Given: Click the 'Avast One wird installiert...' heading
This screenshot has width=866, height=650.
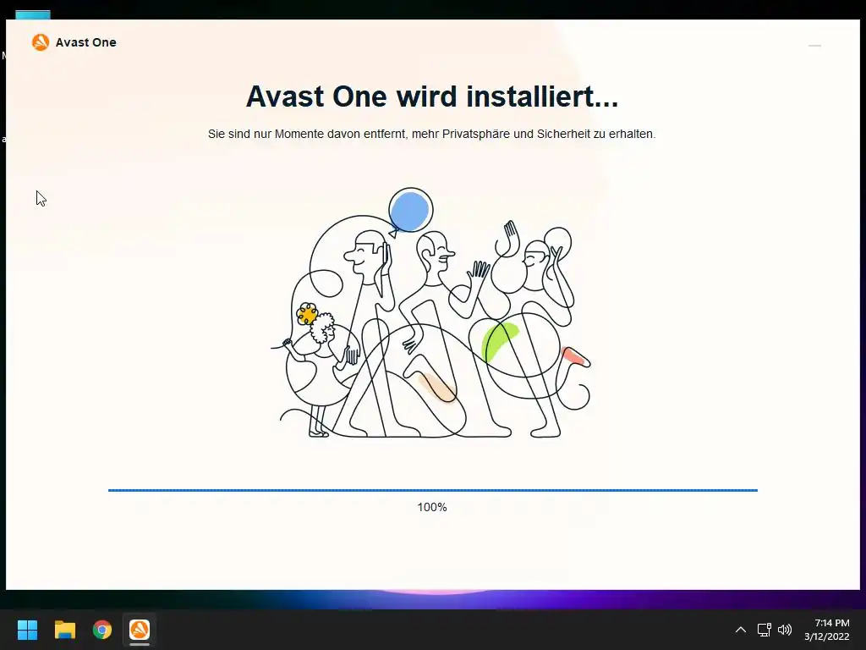Looking at the screenshot, I should click(432, 96).
